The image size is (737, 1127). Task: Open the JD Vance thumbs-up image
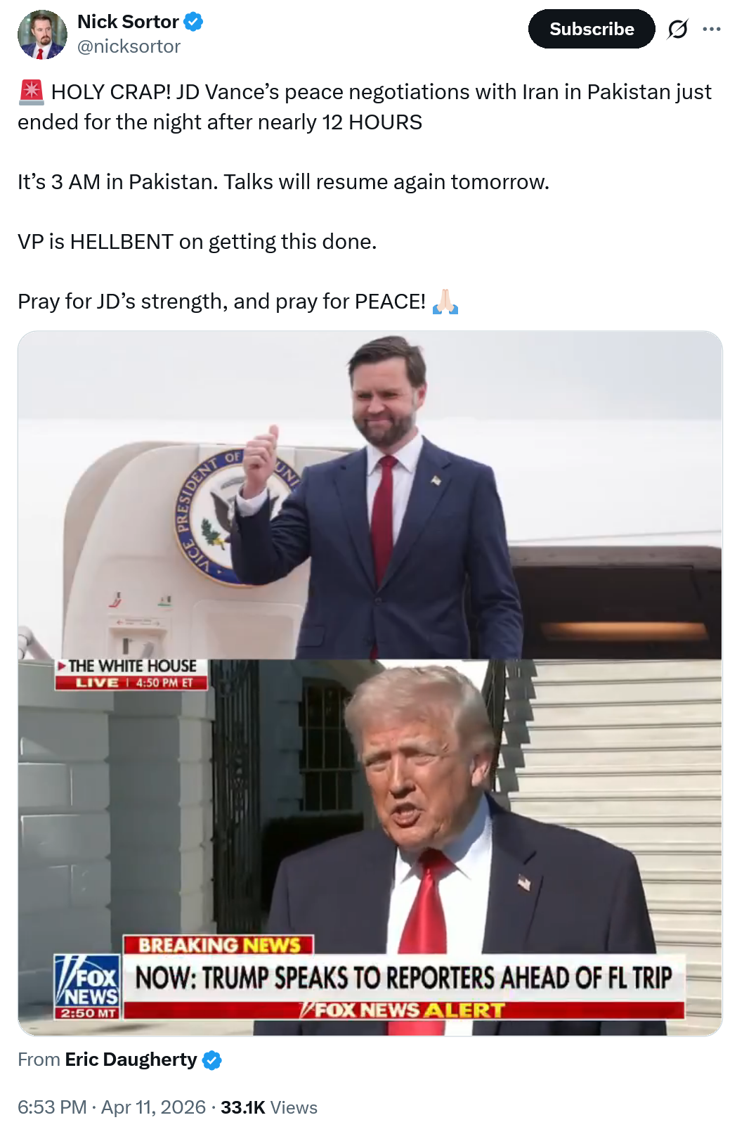pos(370,495)
